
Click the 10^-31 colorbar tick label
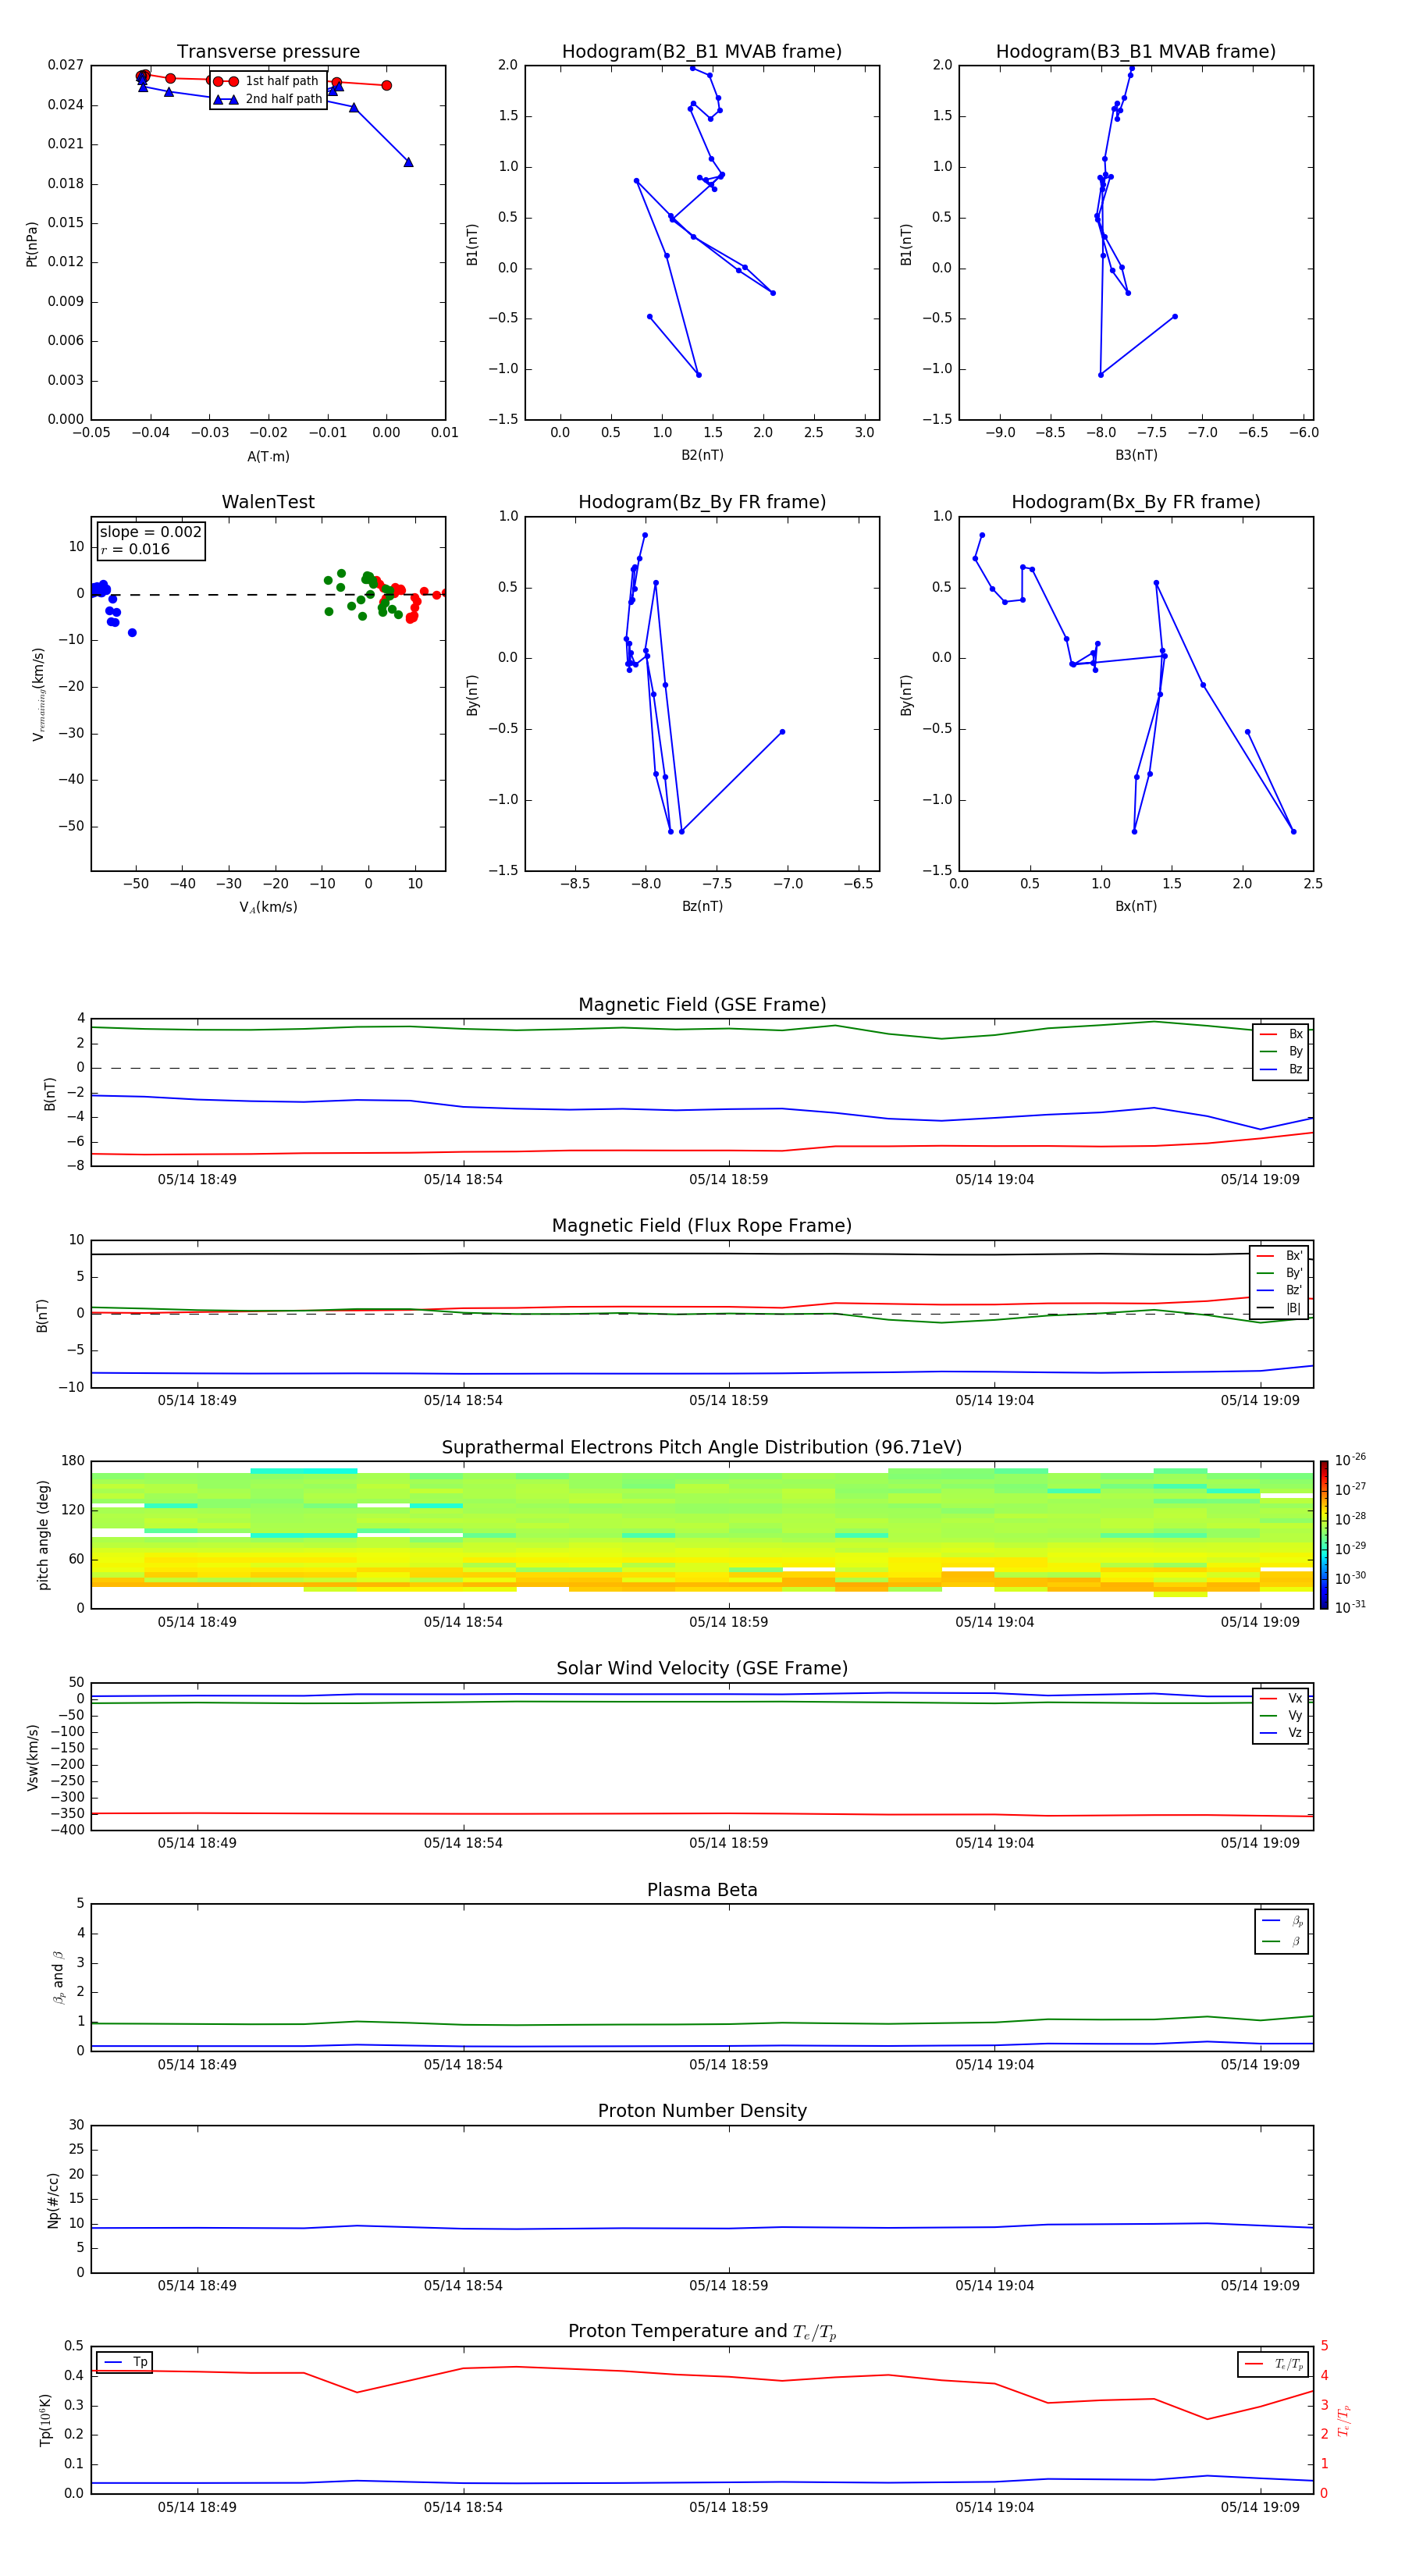1350,1607
